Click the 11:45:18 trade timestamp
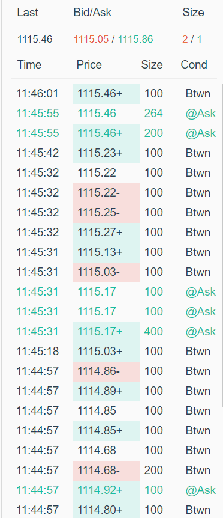The height and width of the screenshot is (518, 223). tap(38, 352)
